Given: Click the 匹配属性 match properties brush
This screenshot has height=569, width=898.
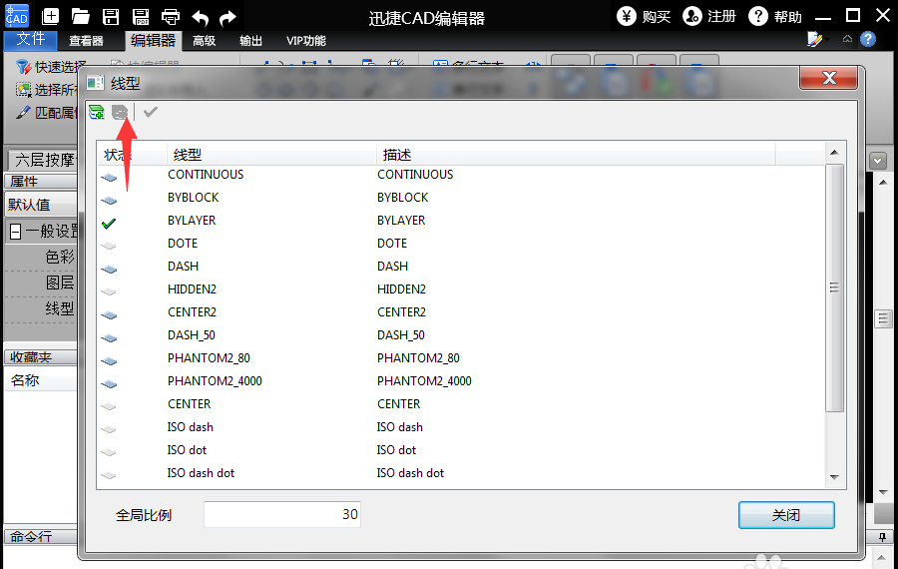Looking at the screenshot, I should click(x=23, y=113).
